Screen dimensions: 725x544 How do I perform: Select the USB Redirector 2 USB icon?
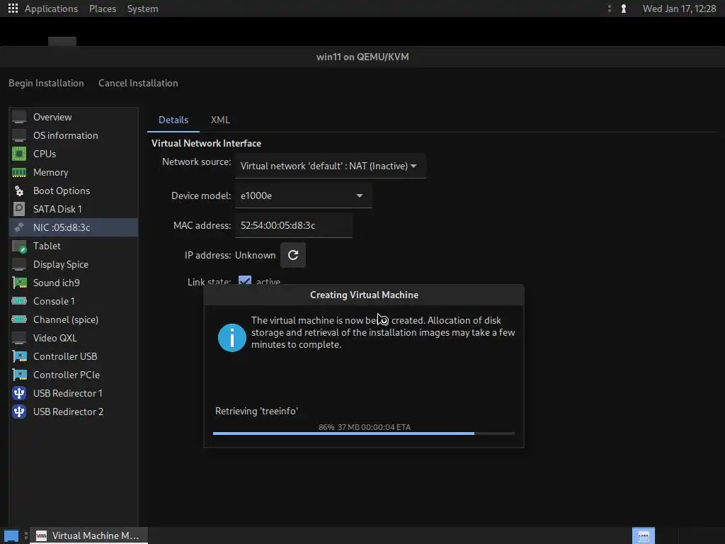point(19,412)
